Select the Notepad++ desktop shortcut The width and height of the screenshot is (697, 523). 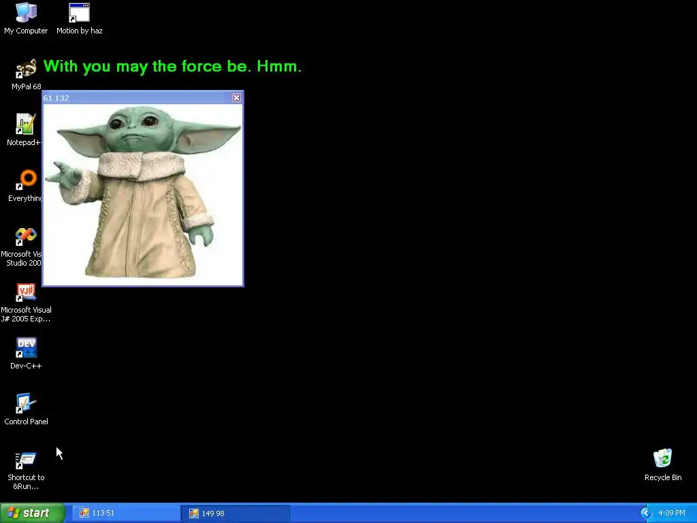tap(26, 124)
